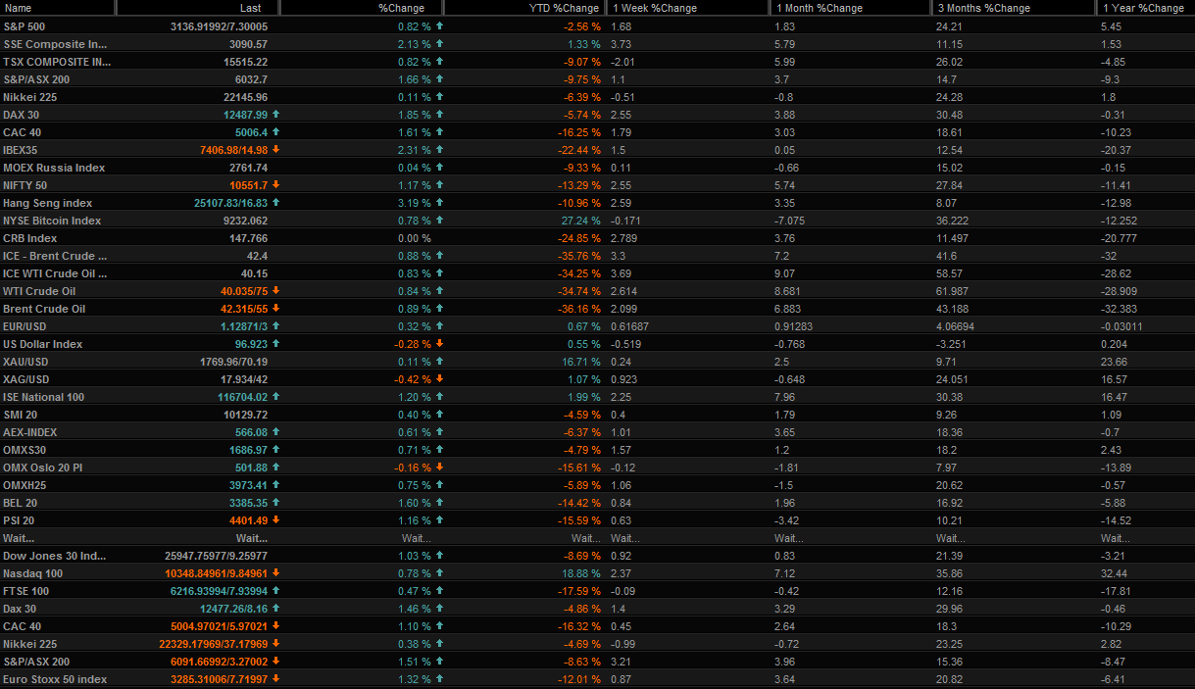Click the down arrow beside XAG/USD %Change
The height and width of the screenshot is (689, 1195).
[x=439, y=379]
